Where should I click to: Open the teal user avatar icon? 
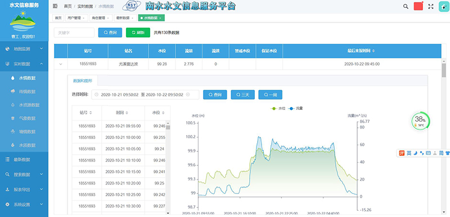coord(444,6)
